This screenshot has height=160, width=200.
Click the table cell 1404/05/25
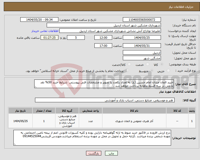20,121
